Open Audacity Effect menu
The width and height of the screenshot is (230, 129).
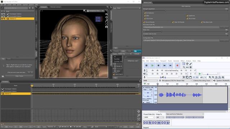(x=183, y=61)
